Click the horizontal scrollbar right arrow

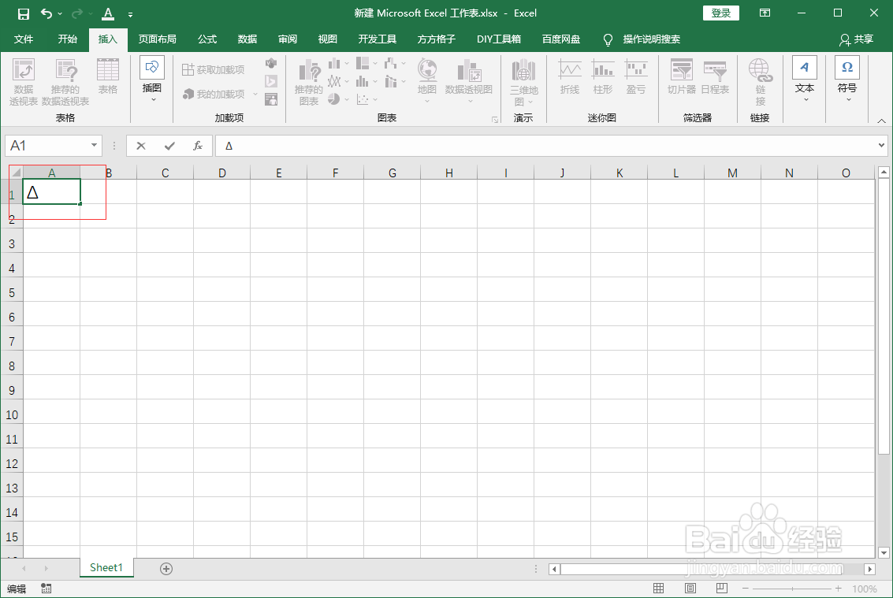point(869,569)
